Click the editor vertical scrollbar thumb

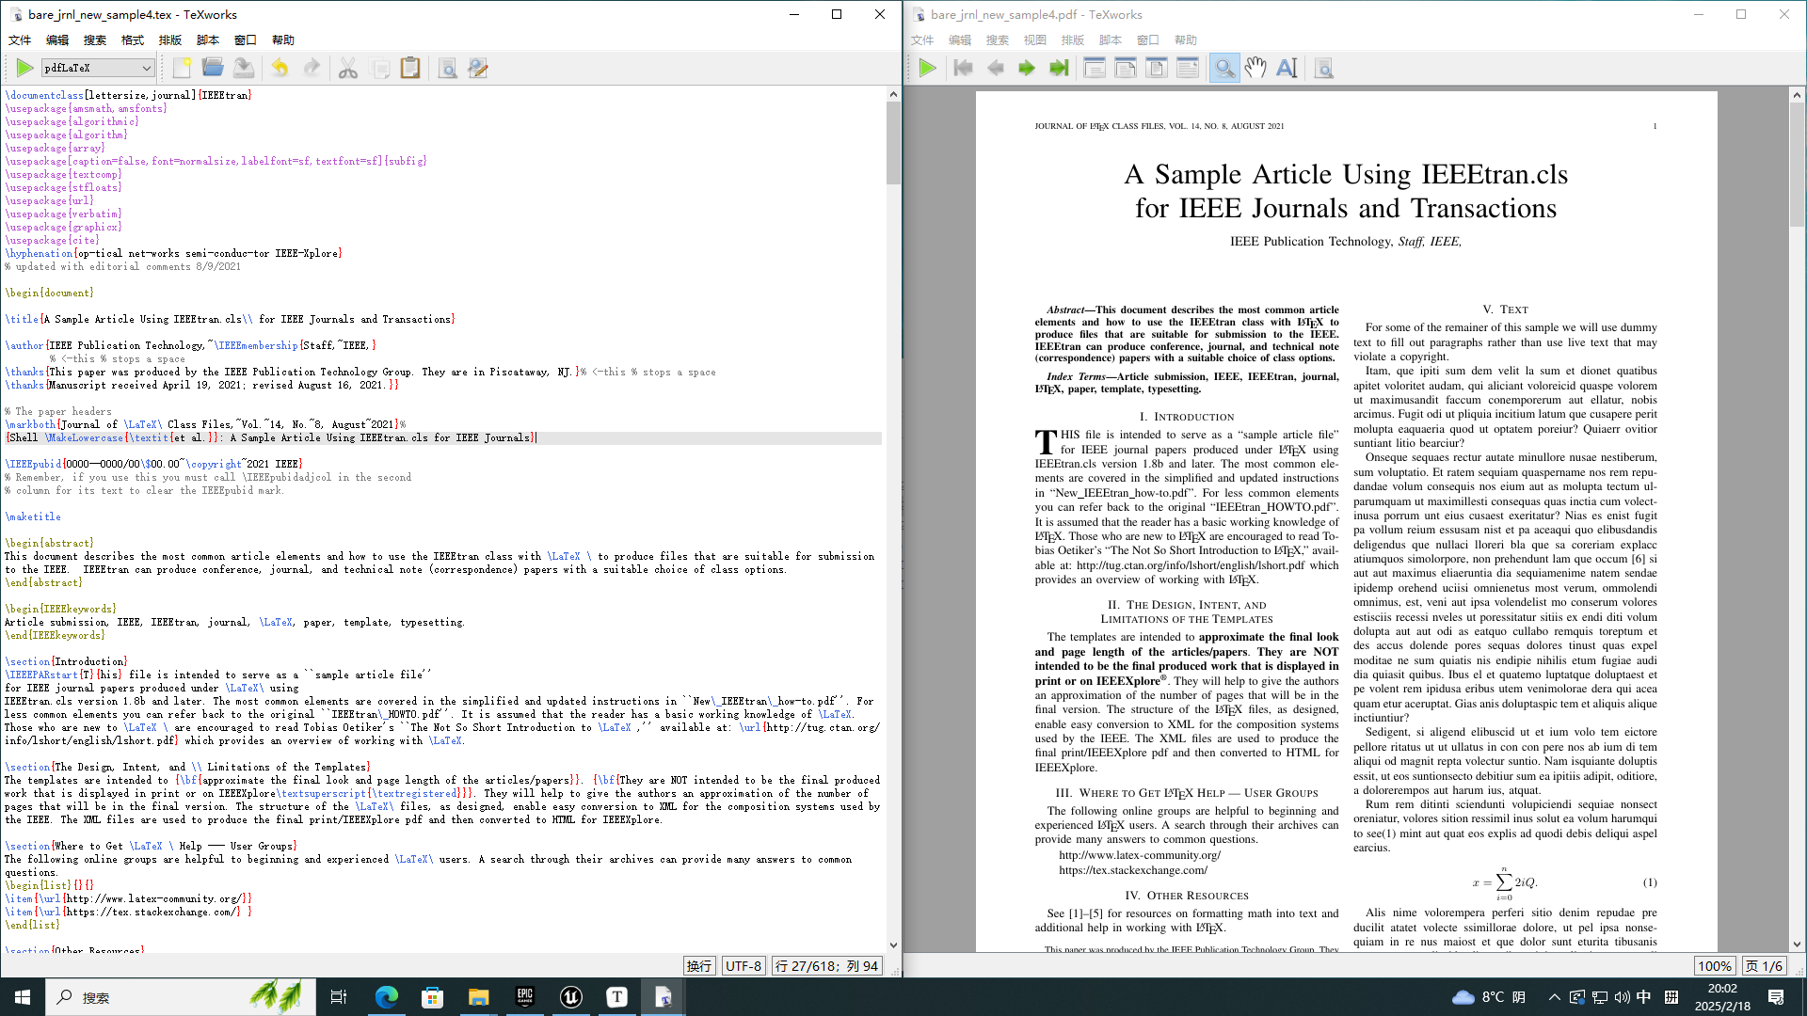coord(893,143)
